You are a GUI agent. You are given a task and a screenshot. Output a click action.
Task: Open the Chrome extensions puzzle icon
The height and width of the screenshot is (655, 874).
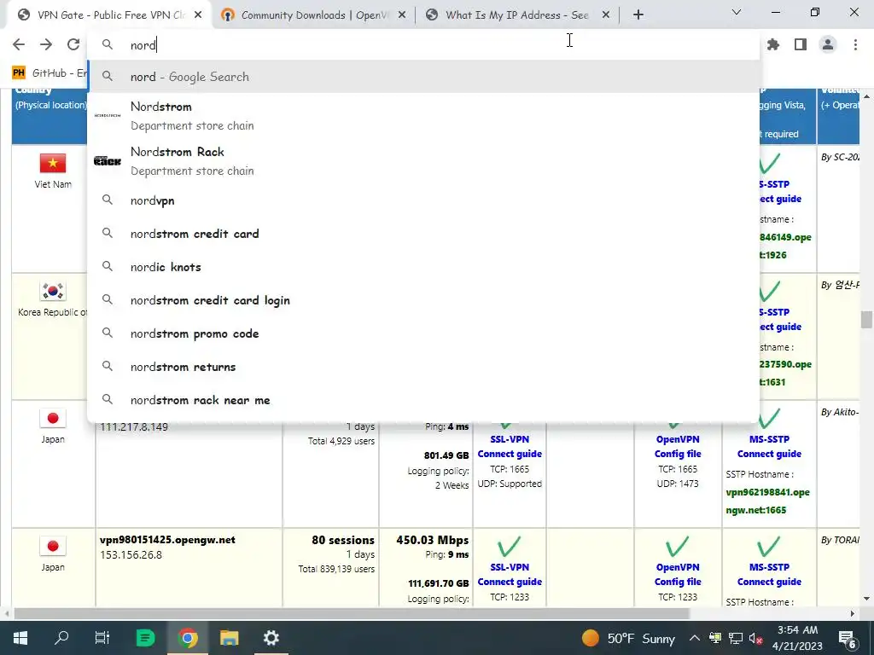click(773, 44)
